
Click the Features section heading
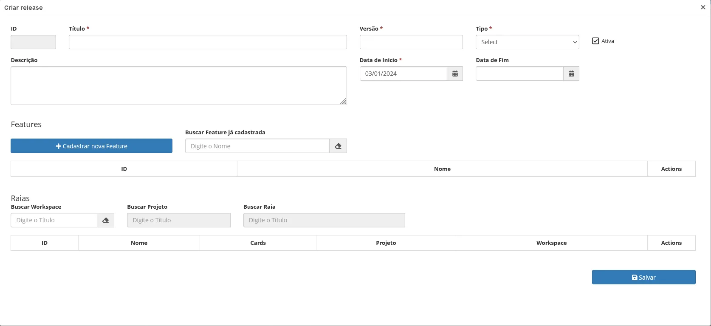(26, 124)
